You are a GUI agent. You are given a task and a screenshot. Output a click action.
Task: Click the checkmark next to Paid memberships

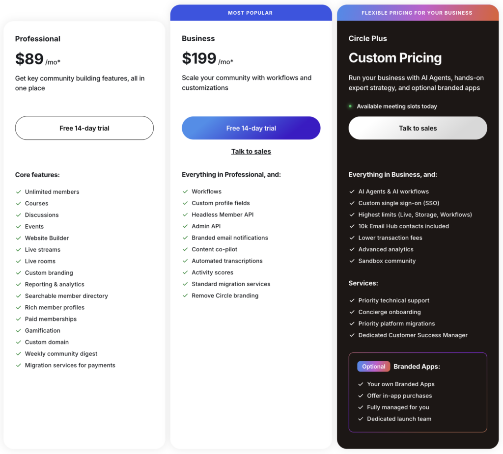18,319
